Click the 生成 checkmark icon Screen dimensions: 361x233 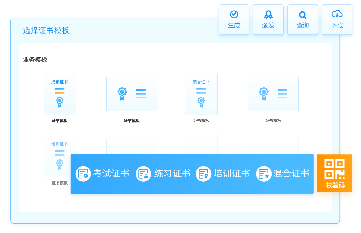click(234, 14)
